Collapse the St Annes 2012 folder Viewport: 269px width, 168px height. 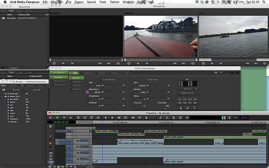2,96
